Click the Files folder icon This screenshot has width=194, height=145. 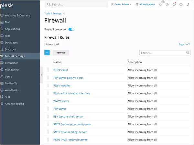(2, 36)
